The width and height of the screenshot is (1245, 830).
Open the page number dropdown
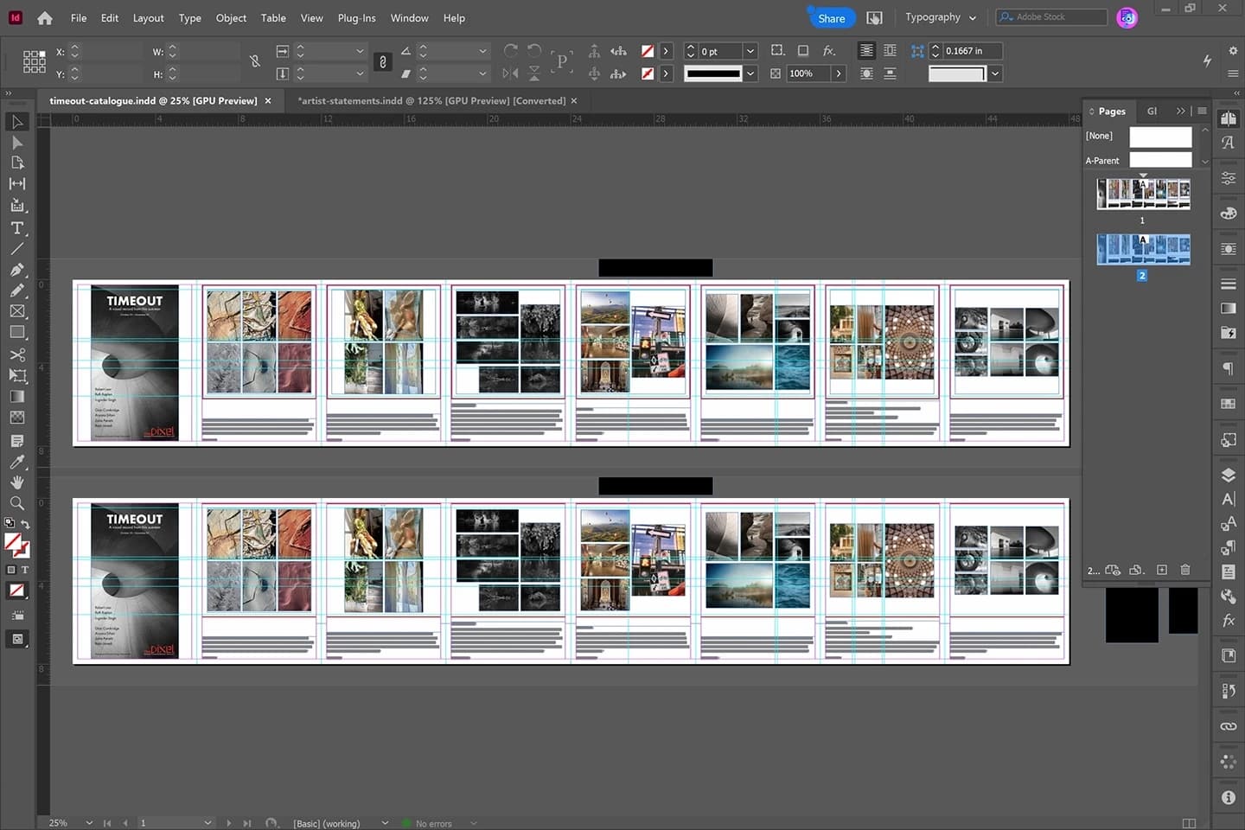[x=207, y=823]
